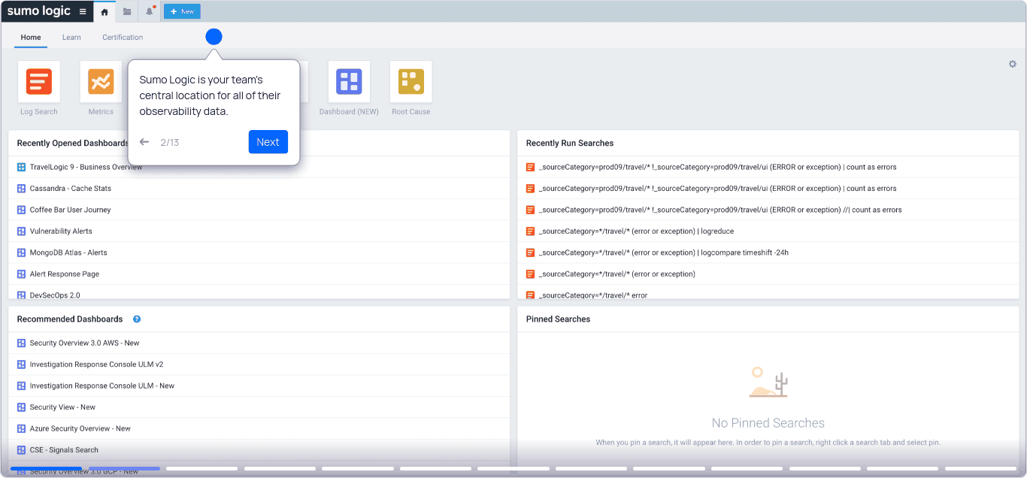Click the Pinned Searches heading
The width and height of the screenshot is (1027, 478).
coord(558,319)
